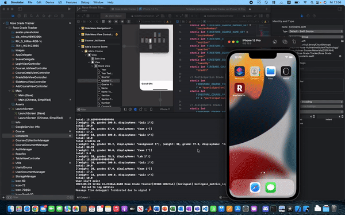The image size is (345, 215).
Task: Click the blue appearance toggle in canvas bar
Action: pyautogui.click(x=135, y=110)
